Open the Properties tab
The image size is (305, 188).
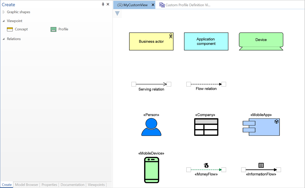coord(49,185)
